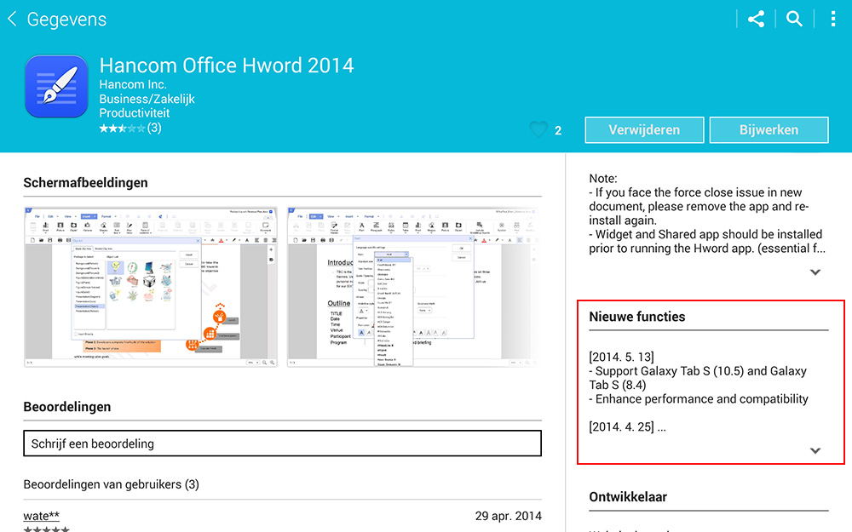This screenshot has width=852, height=532.
Task: Select the Productiviteit category text
Action: click(x=135, y=113)
